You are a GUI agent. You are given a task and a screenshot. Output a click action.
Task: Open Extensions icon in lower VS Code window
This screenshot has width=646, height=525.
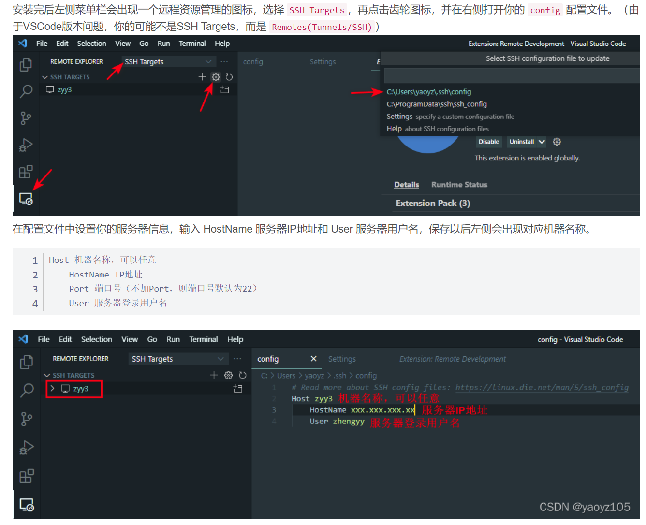click(x=27, y=476)
